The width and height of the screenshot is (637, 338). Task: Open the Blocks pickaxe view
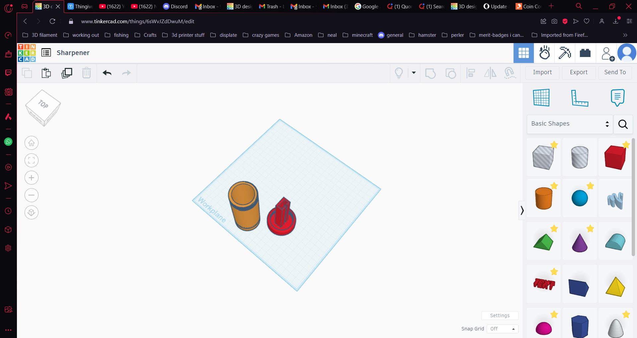click(x=565, y=53)
